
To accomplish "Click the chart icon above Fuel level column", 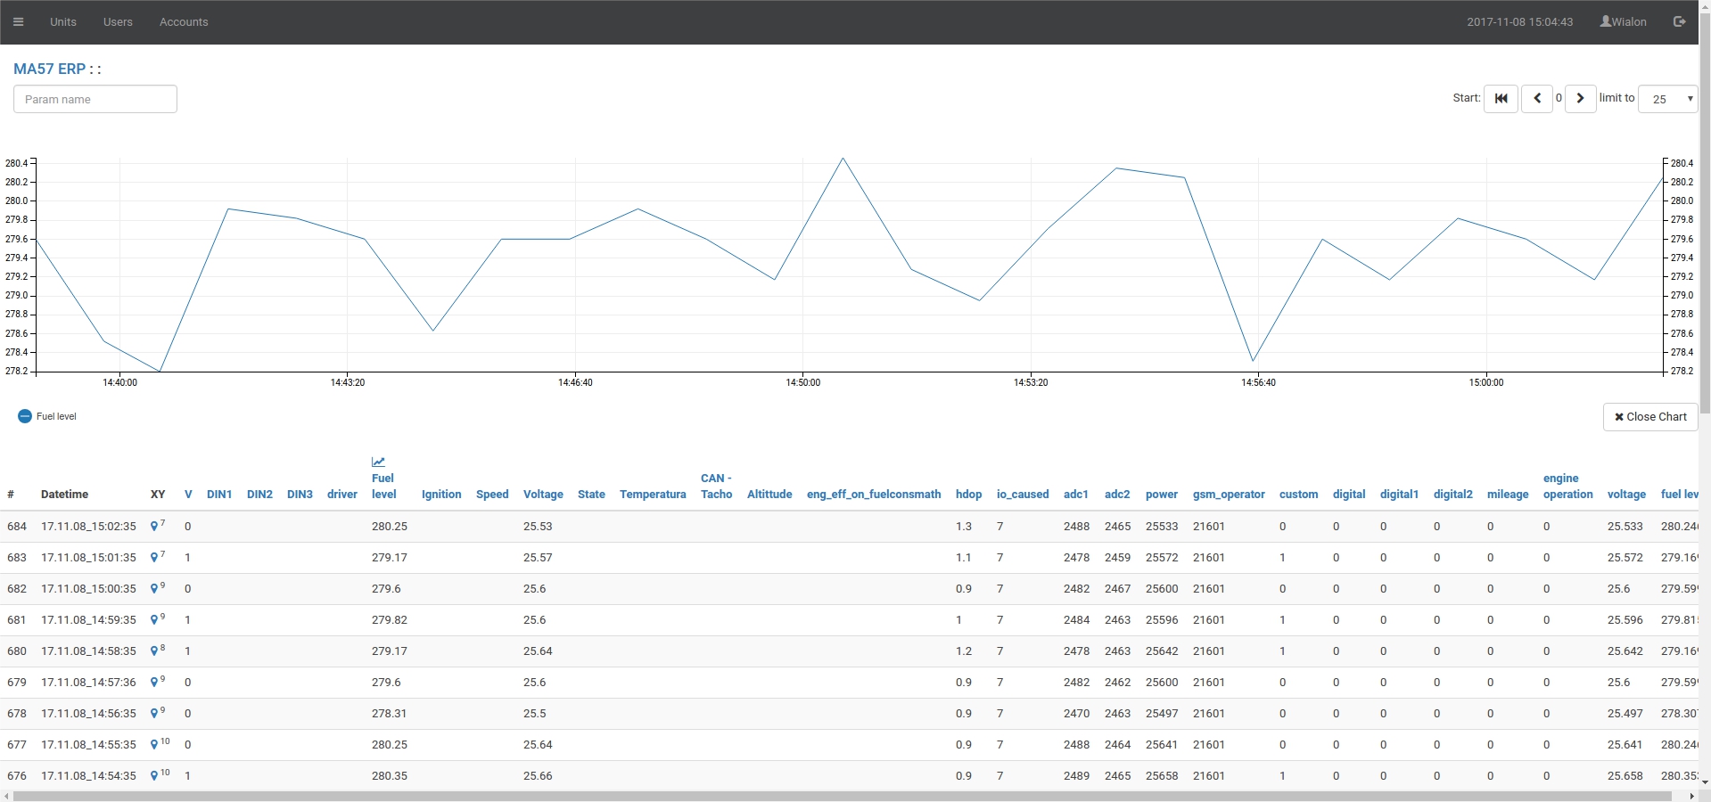I will pos(378,462).
